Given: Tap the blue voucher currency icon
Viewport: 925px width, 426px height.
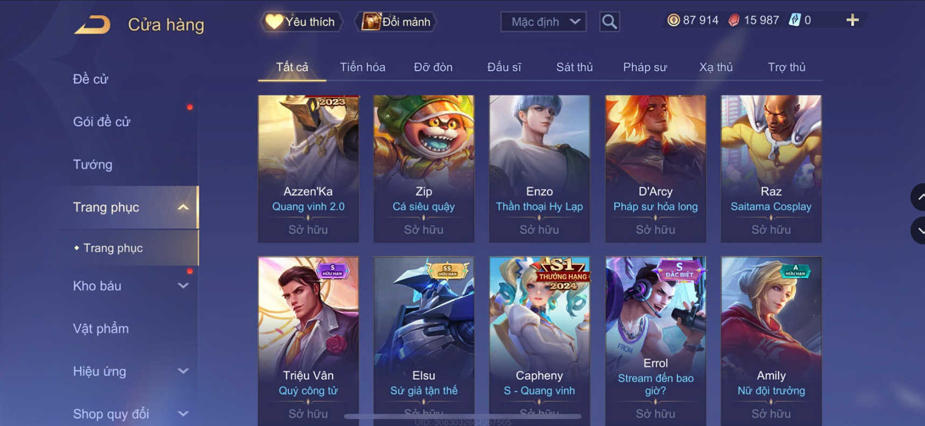Looking at the screenshot, I should [x=794, y=20].
